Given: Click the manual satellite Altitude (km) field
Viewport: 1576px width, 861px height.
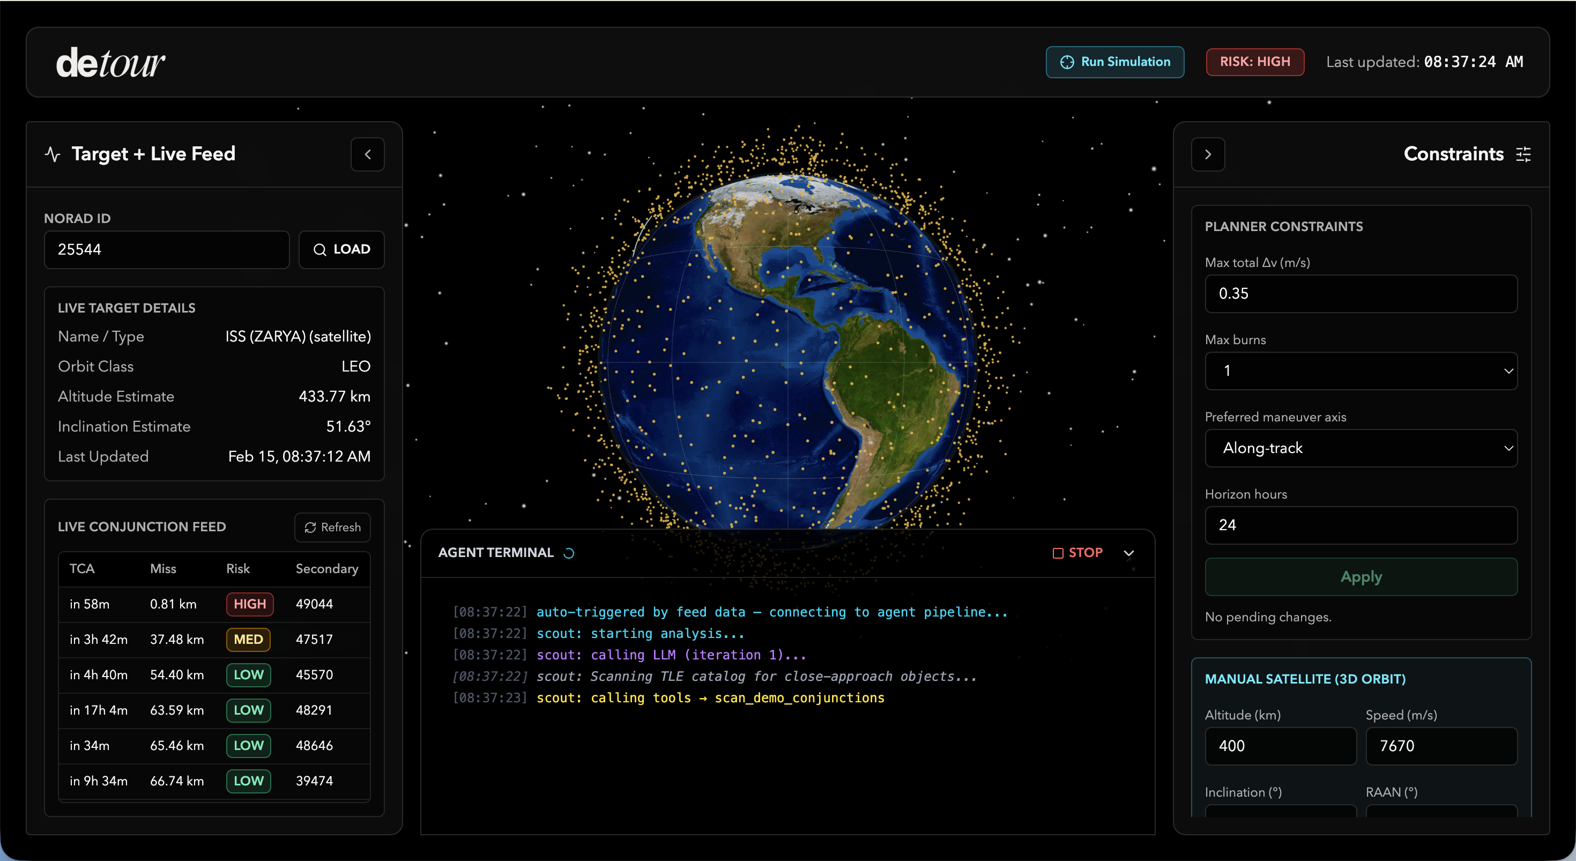Looking at the screenshot, I should coord(1280,746).
